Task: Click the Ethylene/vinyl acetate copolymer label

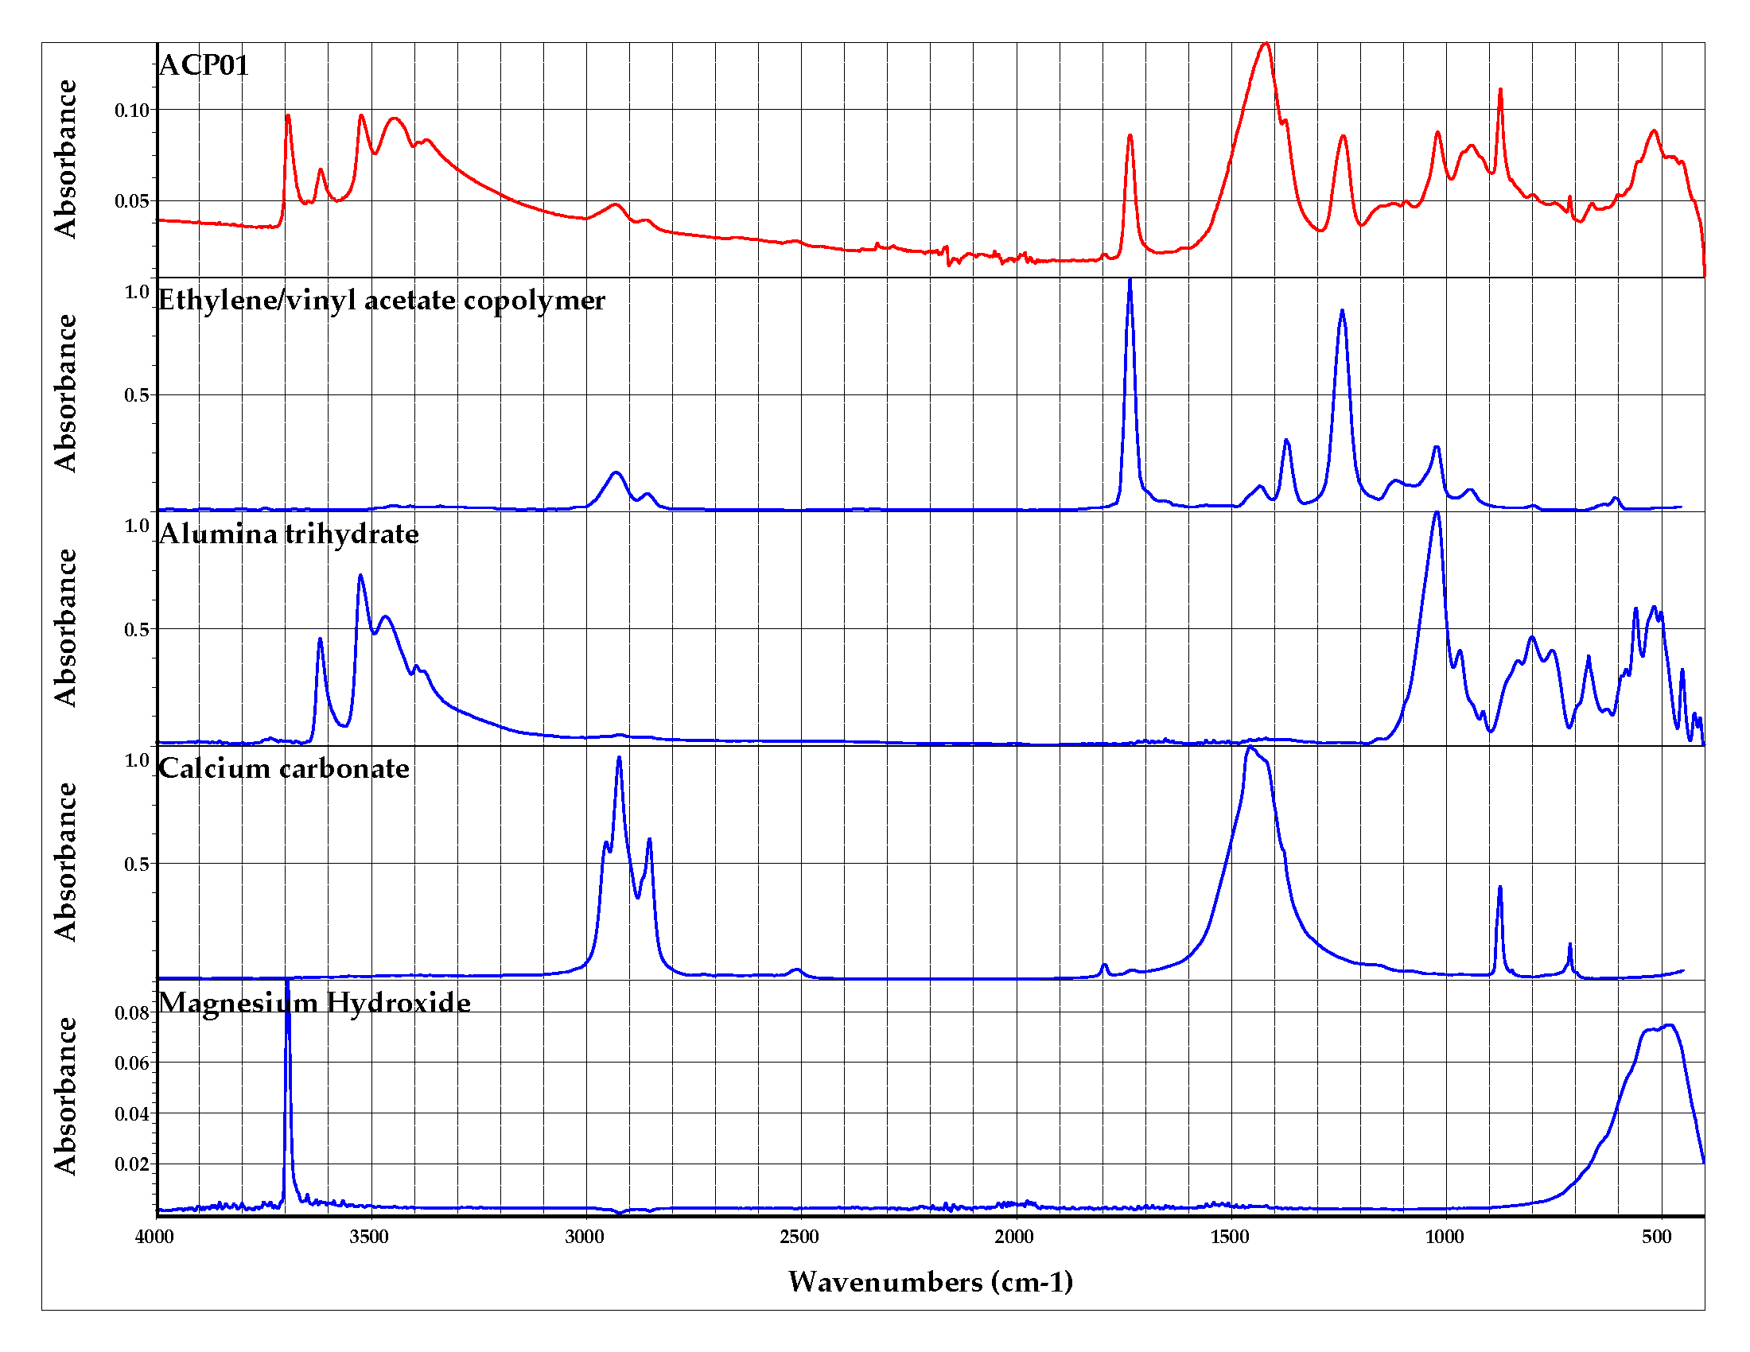Action: (x=381, y=300)
